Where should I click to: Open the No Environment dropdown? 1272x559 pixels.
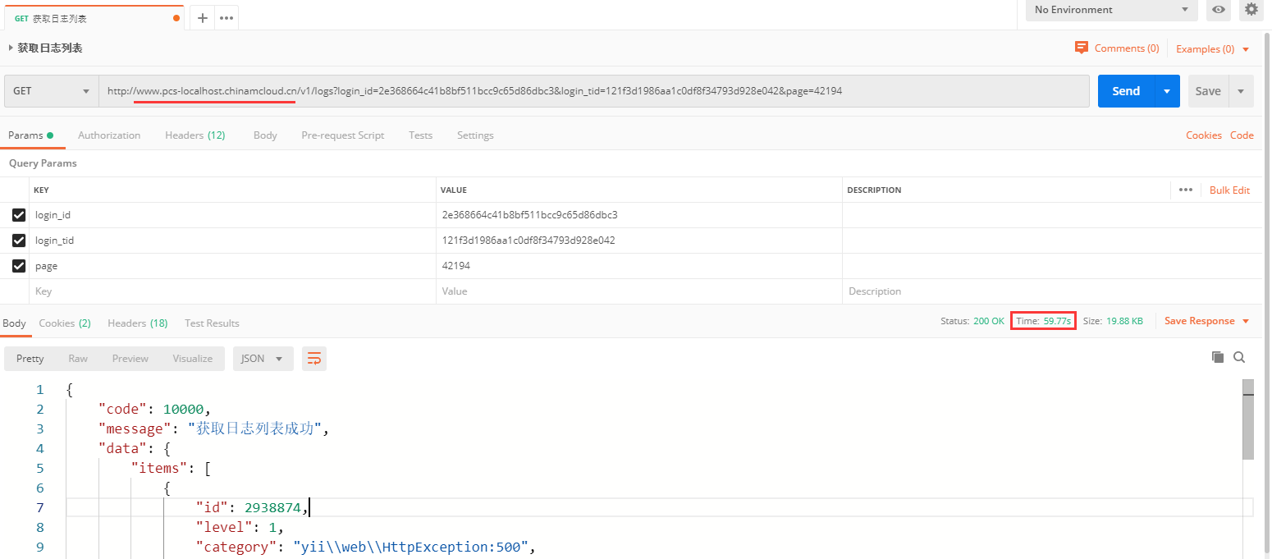pyautogui.click(x=1111, y=10)
